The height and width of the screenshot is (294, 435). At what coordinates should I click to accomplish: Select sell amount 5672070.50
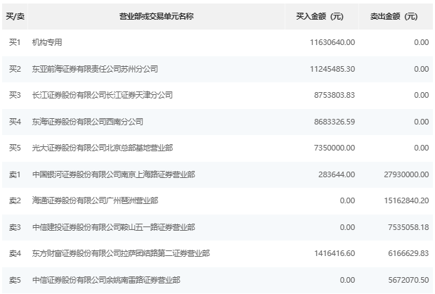pyautogui.click(x=408, y=280)
